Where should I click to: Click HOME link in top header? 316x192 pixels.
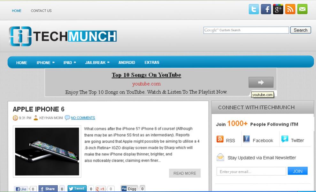pyautogui.click(x=17, y=11)
